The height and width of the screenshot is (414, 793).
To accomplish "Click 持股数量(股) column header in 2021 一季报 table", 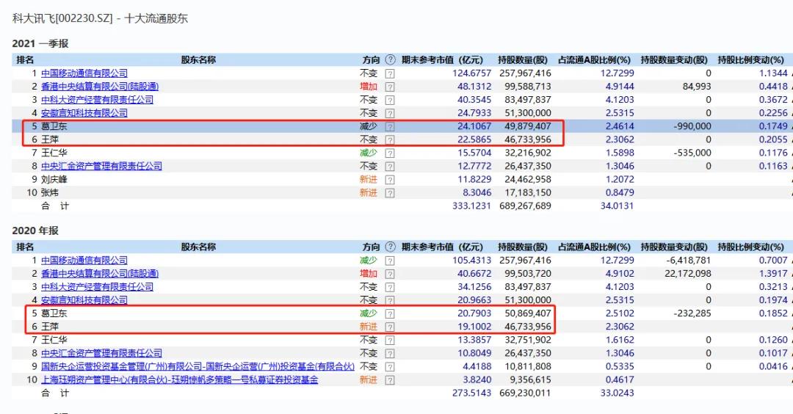I will point(523,60).
